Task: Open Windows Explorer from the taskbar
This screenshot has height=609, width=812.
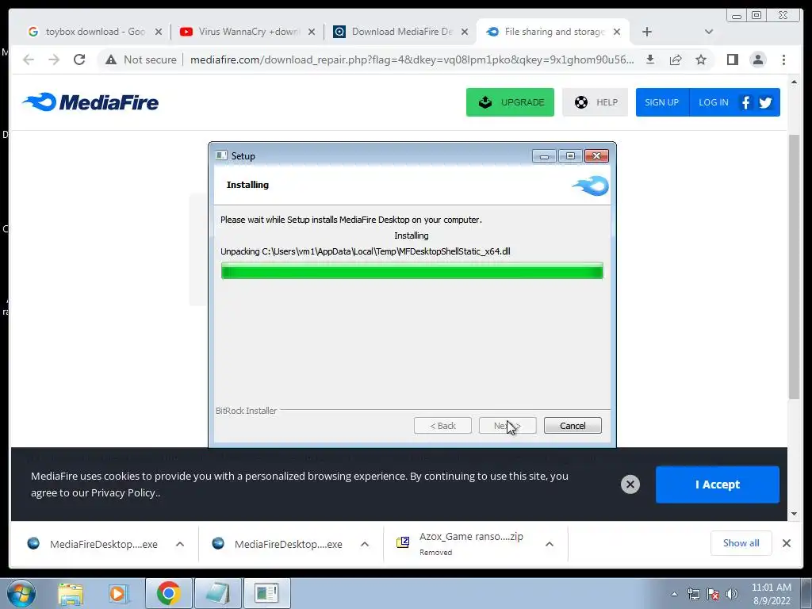Action: (71, 593)
